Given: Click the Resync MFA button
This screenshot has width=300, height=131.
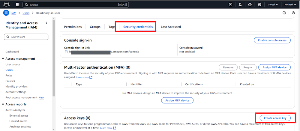Looking at the screenshot, I should (x=248, y=67).
